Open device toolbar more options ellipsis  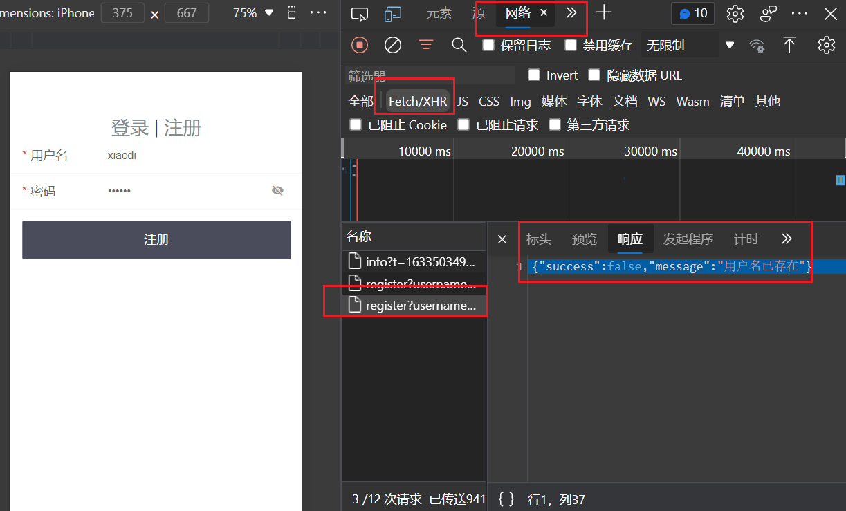318,12
